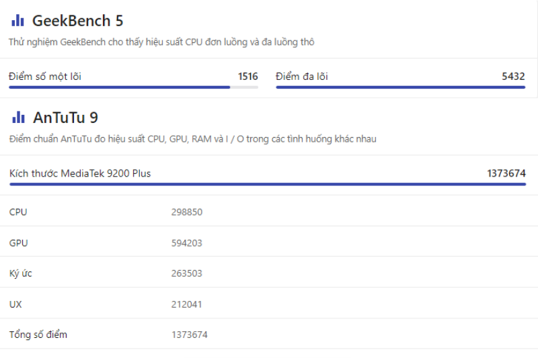Image resolution: width=538 pixels, height=358 pixels.
Task: Click the single-core score progress bar
Action: tap(133, 87)
